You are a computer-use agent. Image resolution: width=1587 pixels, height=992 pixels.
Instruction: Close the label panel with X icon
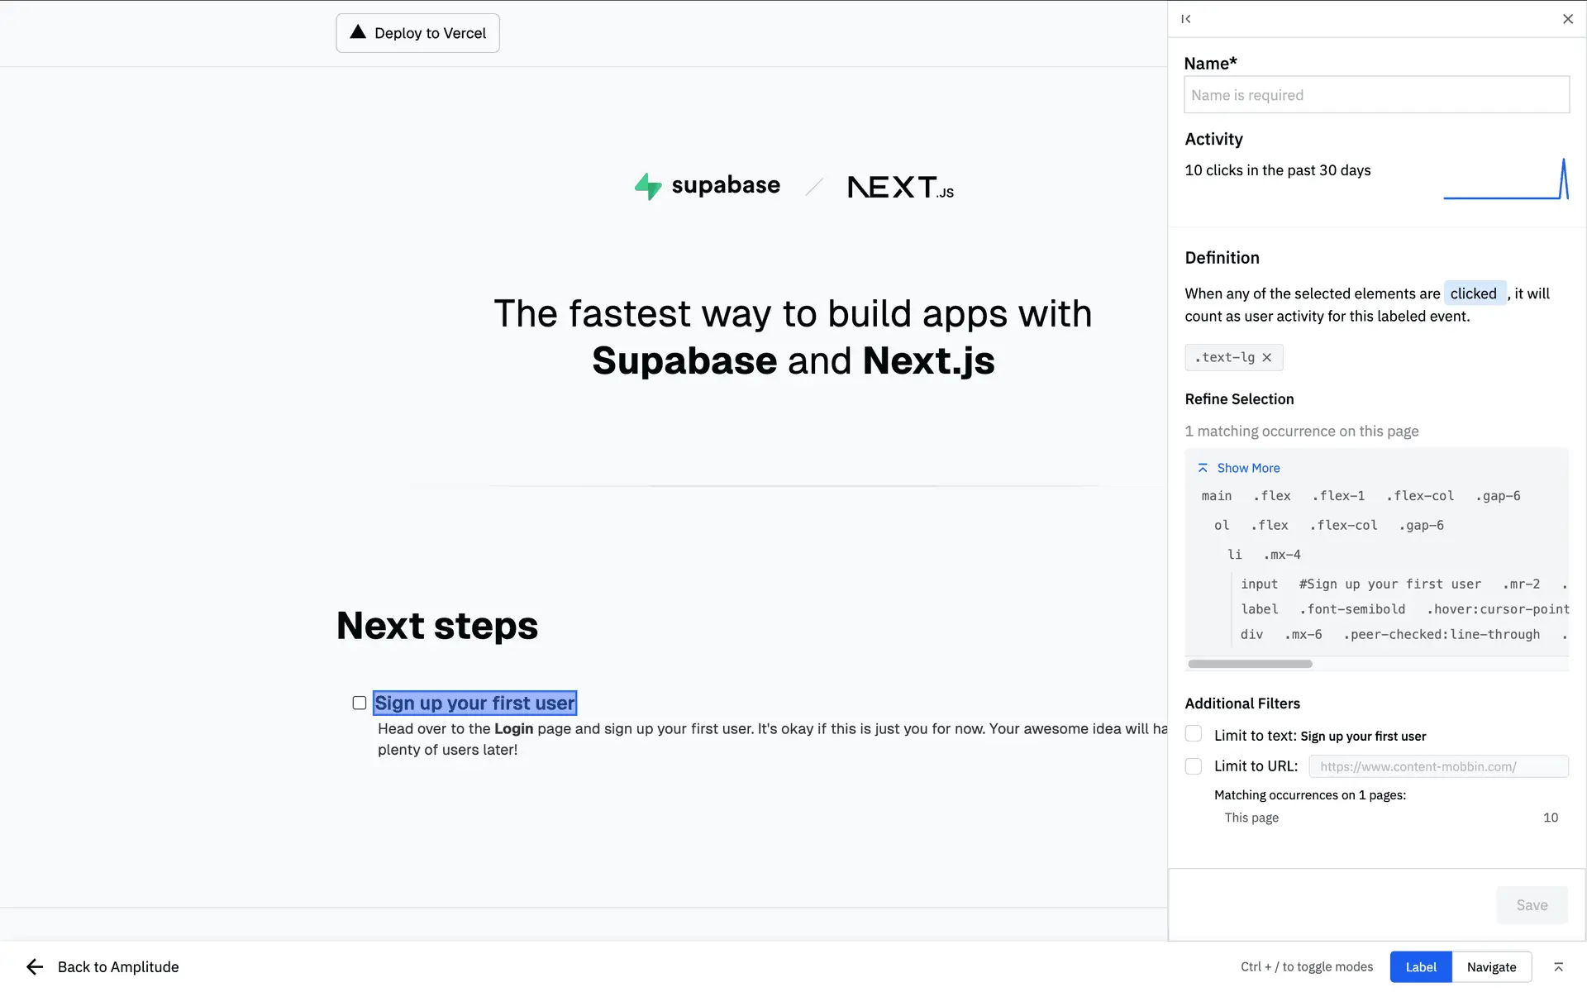1567,19
